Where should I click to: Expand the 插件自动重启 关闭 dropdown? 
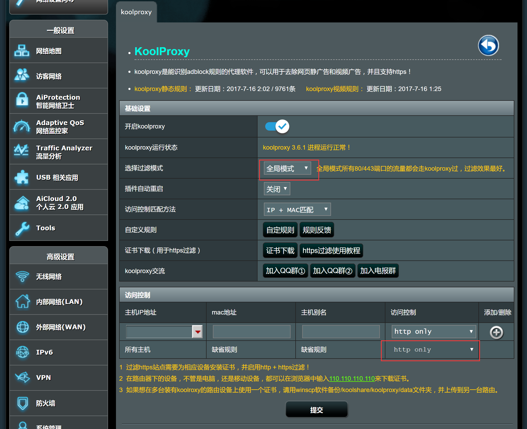coord(277,189)
